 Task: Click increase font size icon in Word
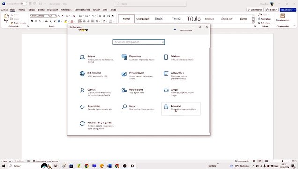click(59, 16)
